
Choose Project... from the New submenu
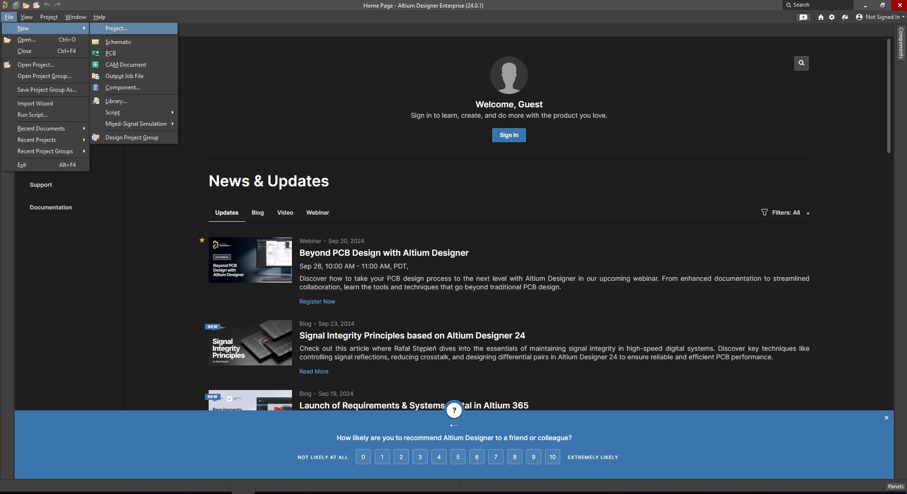coord(134,28)
